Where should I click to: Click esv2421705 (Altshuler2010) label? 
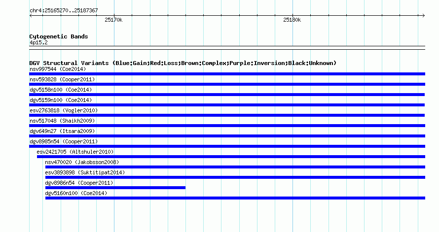75,152
